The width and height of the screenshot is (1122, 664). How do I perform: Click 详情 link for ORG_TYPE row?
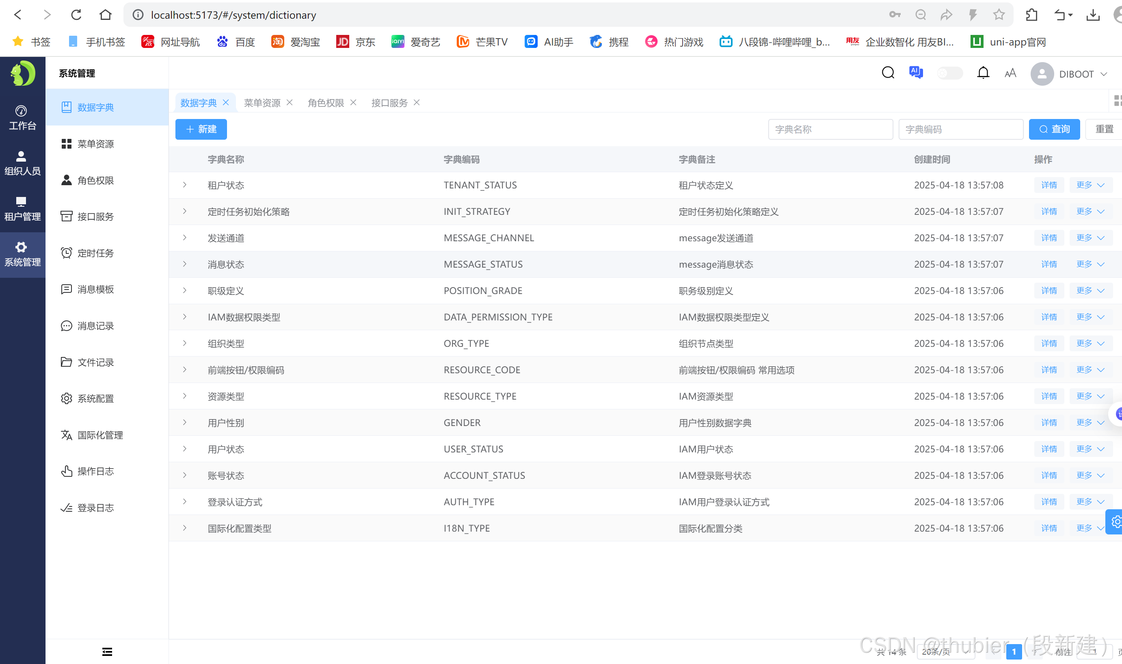[x=1048, y=343]
